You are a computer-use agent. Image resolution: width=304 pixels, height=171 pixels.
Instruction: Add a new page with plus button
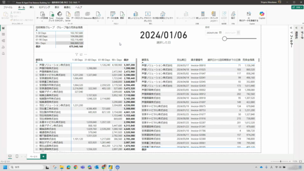coord(43,156)
